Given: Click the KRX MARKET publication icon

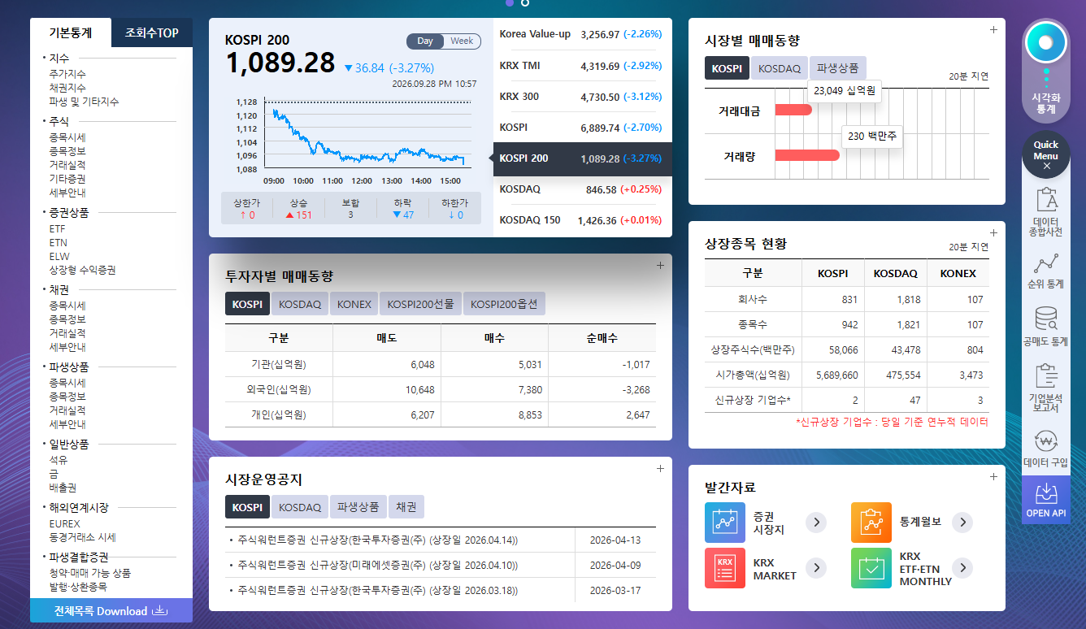Looking at the screenshot, I should (725, 568).
